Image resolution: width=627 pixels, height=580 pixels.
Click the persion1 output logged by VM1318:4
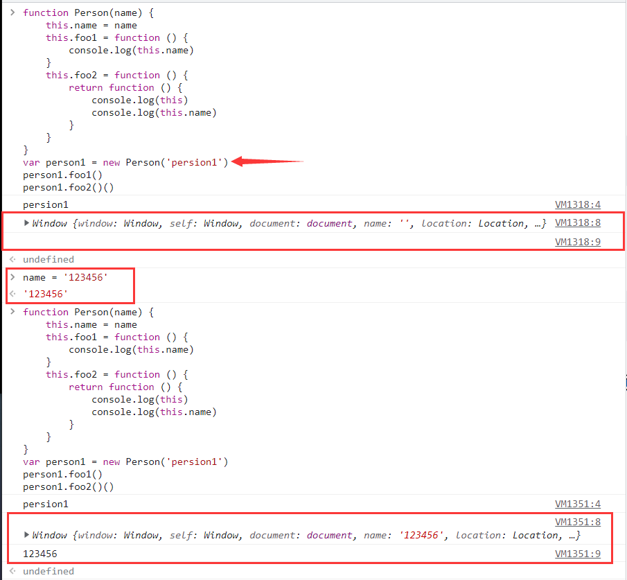tap(46, 205)
